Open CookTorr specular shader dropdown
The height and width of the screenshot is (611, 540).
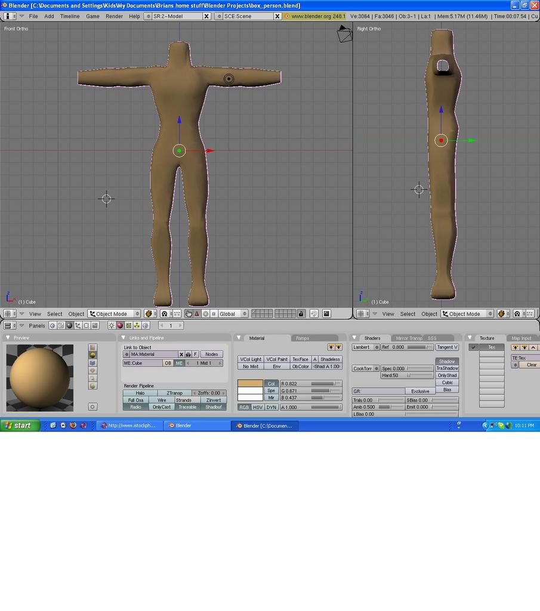(365, 369)
